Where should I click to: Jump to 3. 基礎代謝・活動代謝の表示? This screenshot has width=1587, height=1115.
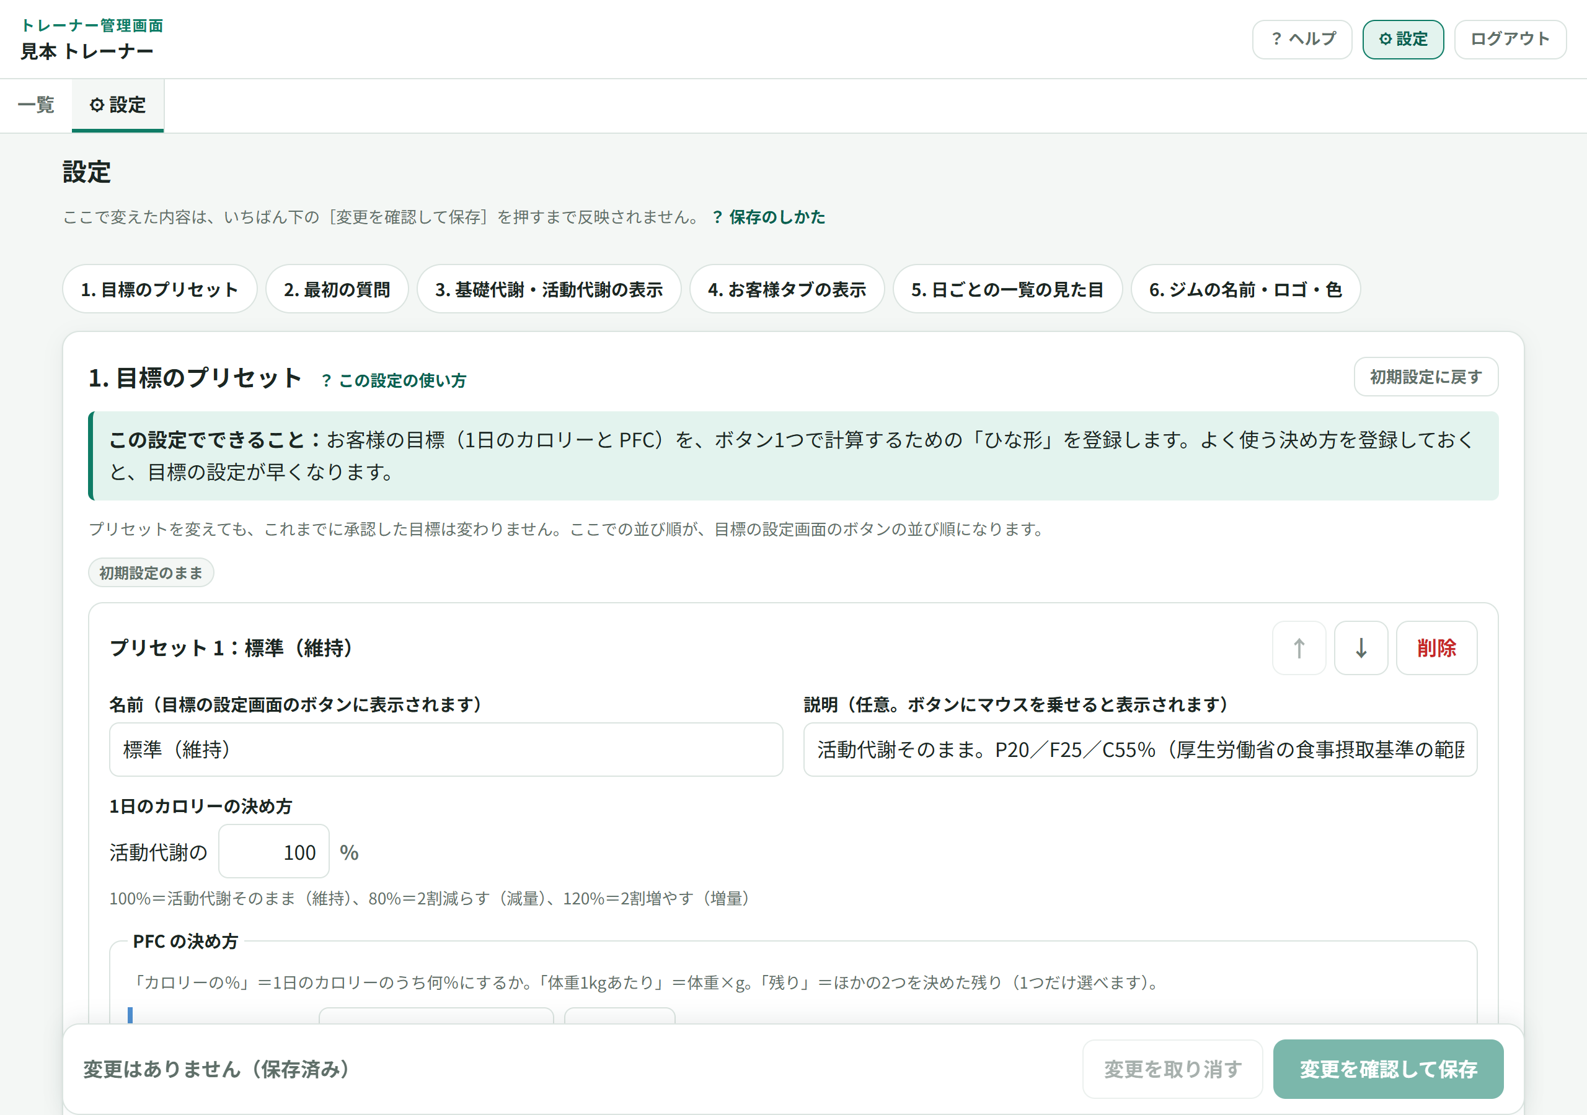coord(549,289)
